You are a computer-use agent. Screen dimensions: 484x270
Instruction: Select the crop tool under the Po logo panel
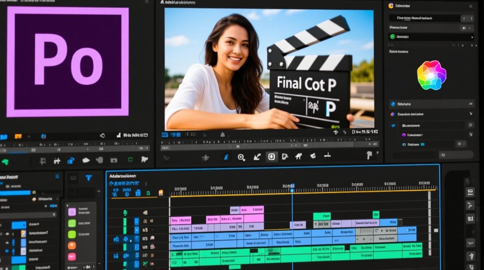click(43, 161)
